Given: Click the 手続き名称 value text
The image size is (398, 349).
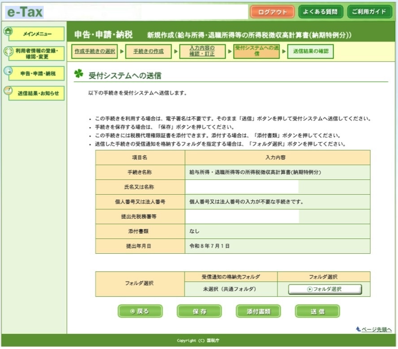Looking at the screenshot, I should click(255, 172).
